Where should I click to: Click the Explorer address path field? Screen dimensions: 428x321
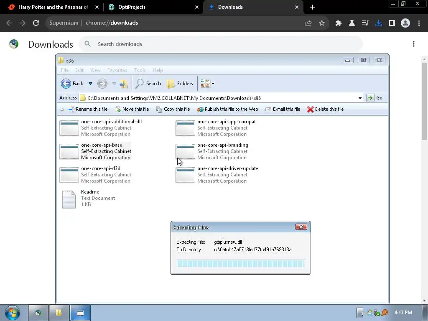[221, 98]
